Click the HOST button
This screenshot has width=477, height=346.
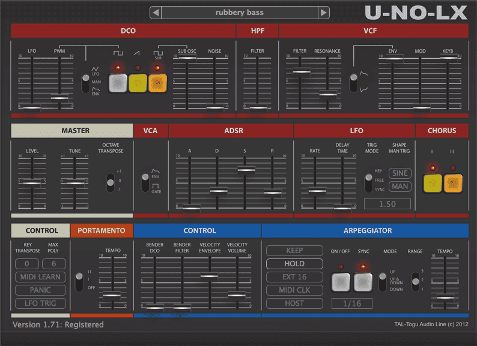tap(294, 303)
